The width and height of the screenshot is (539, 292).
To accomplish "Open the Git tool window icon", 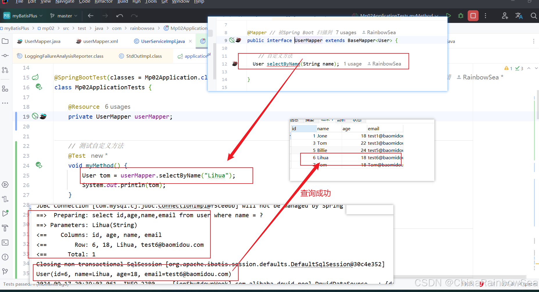I will click(x=5, y=271).
